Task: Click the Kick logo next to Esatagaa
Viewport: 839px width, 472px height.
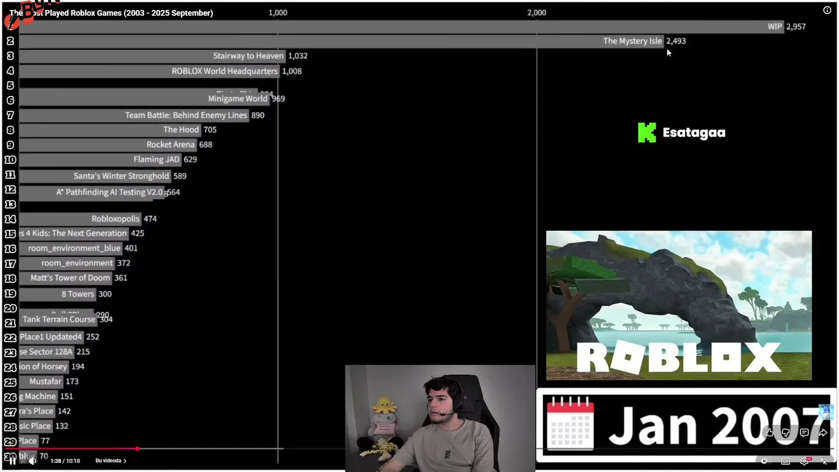Action: coord(646,132)
